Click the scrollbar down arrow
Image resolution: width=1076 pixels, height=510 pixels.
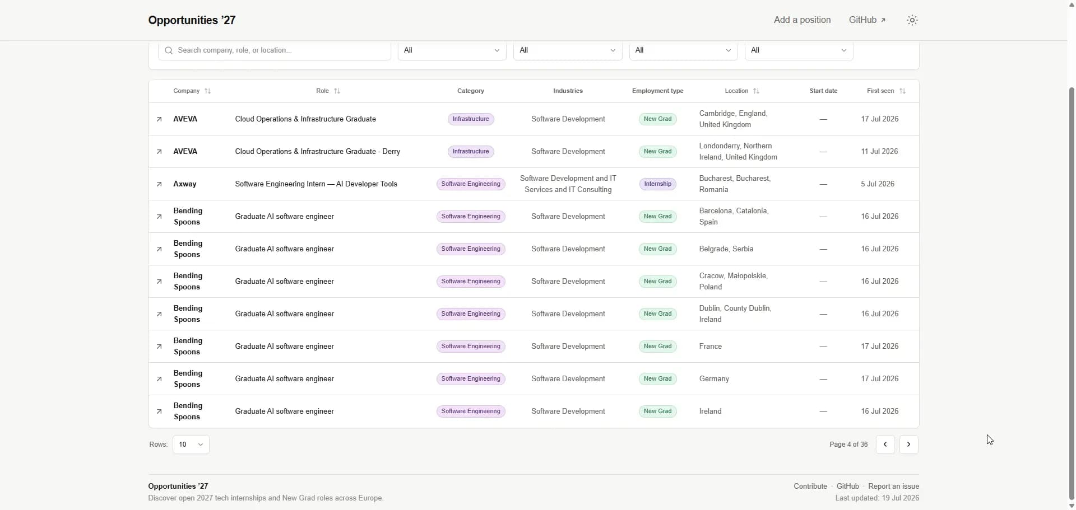(x=1072, y=506)
